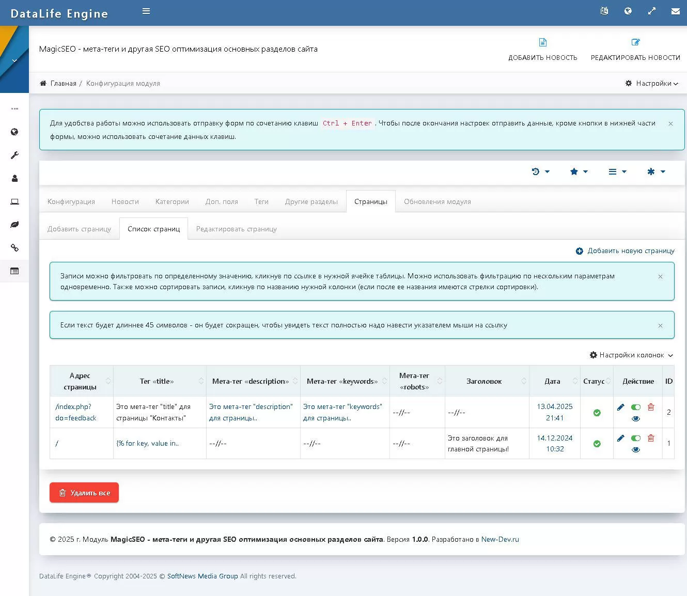Switch to the Доп. поля tab

tap(222, 201)
